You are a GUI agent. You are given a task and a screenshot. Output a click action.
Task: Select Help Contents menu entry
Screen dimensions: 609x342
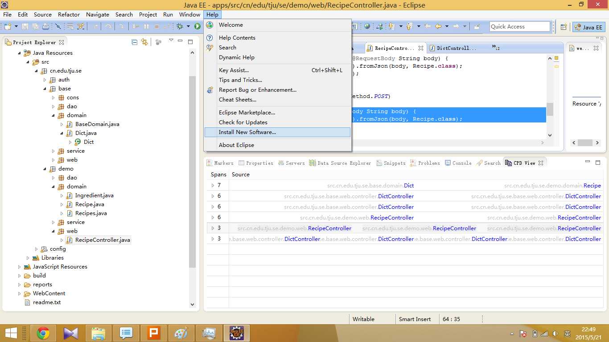277,38
